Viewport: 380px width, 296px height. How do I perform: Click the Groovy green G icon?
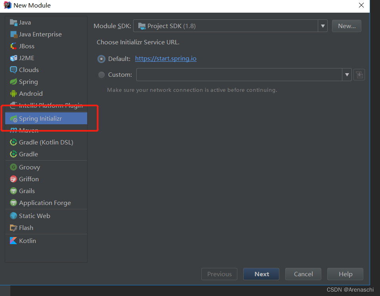pyautogui.click(x=13, y=167)
